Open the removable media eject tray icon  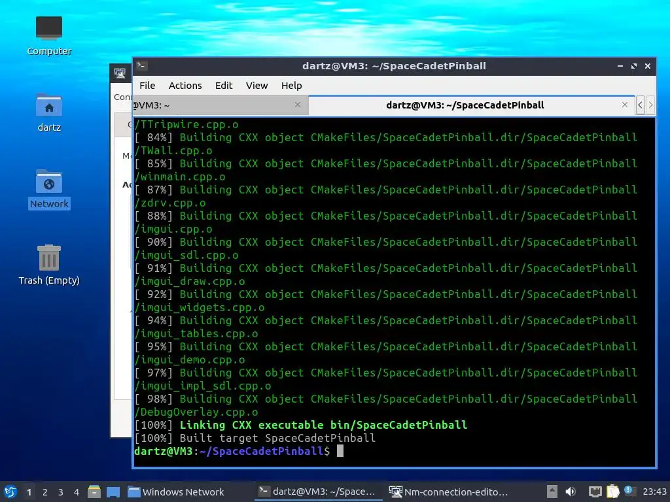coord(552,492)
